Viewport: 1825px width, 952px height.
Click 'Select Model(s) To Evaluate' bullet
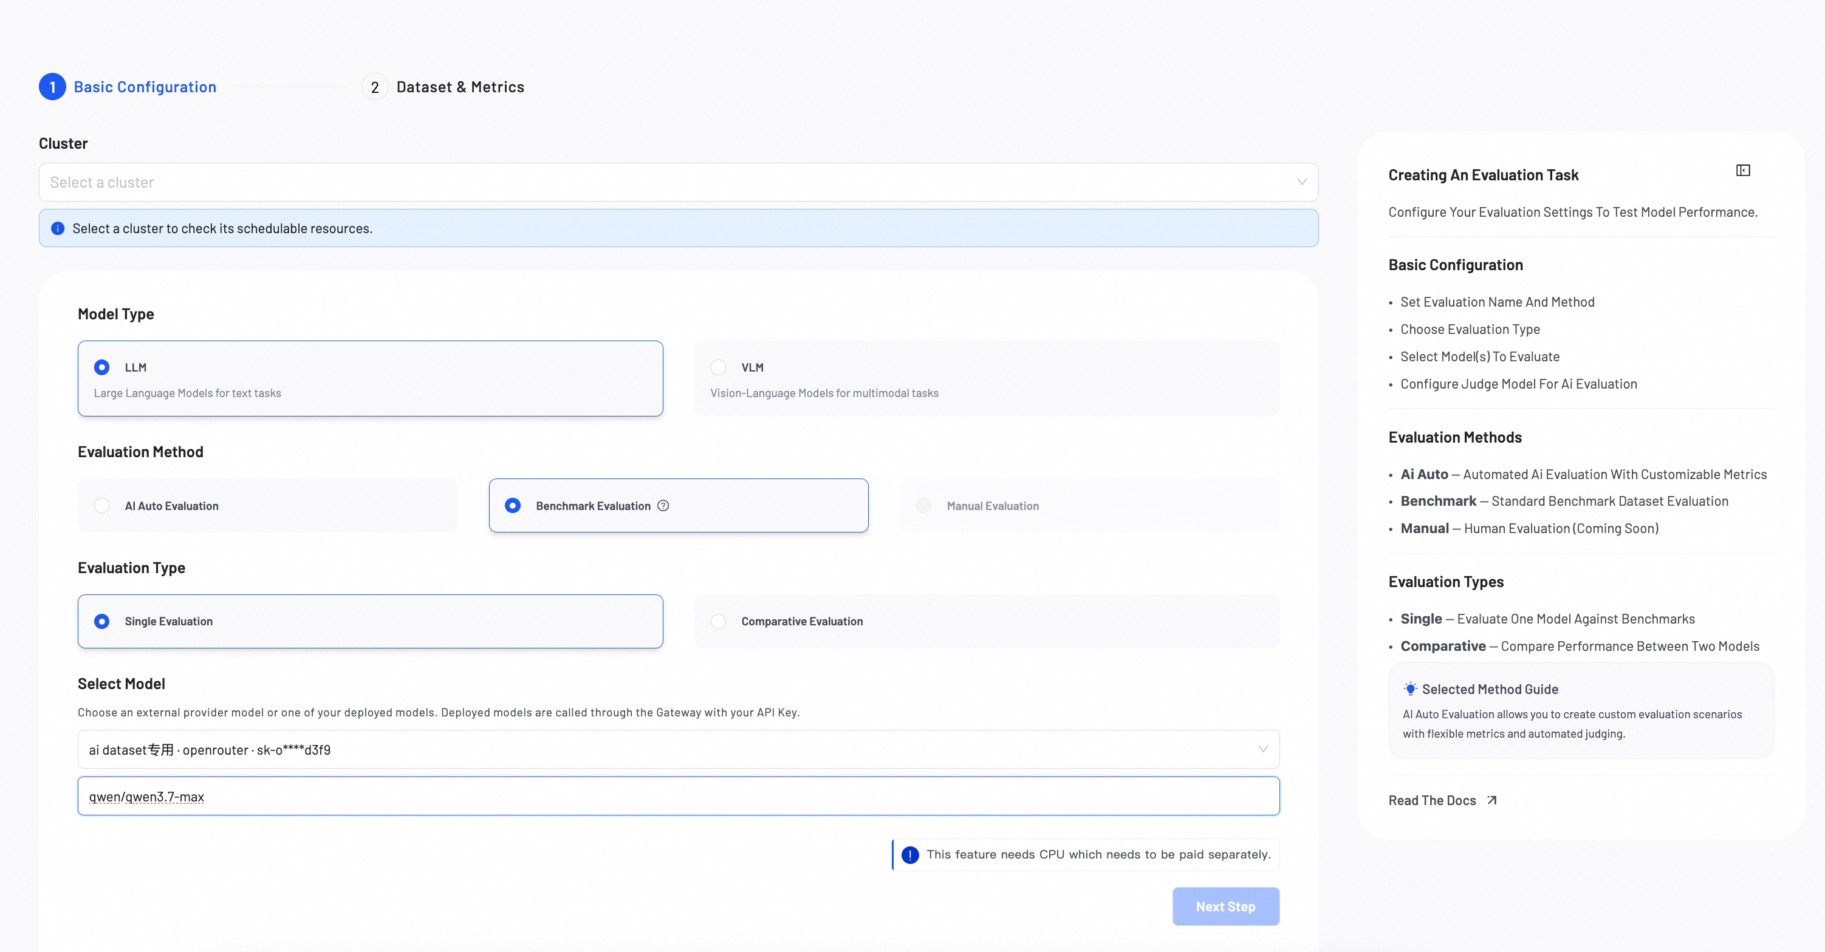pyautogui.click(x=1480, y=357)
